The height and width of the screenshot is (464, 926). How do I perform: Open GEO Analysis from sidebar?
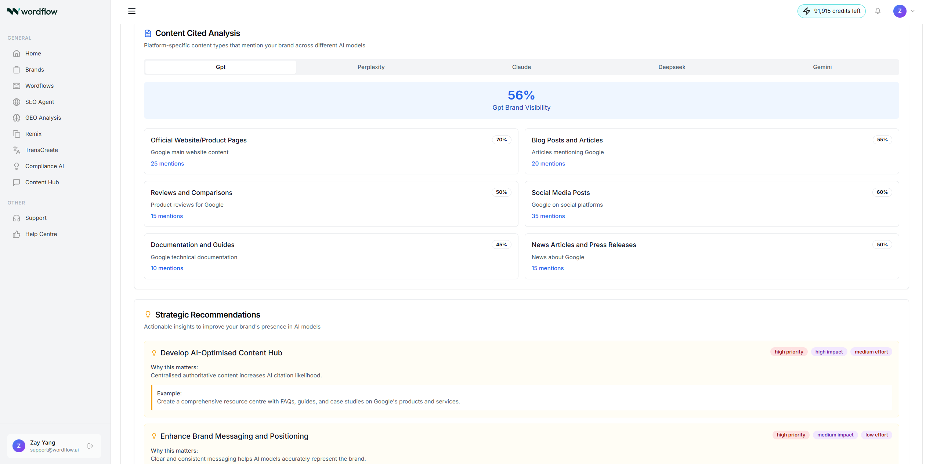click(x=43, y=118)
